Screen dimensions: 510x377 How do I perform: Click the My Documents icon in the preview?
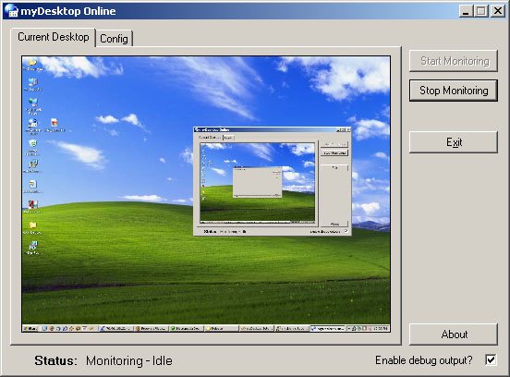tap(32, 63)
